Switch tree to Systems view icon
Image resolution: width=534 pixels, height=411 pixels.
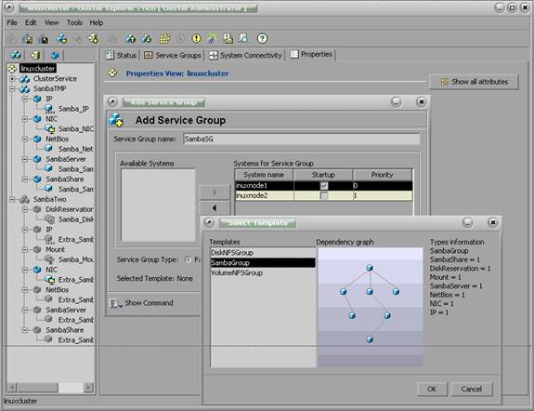point(35,55)
